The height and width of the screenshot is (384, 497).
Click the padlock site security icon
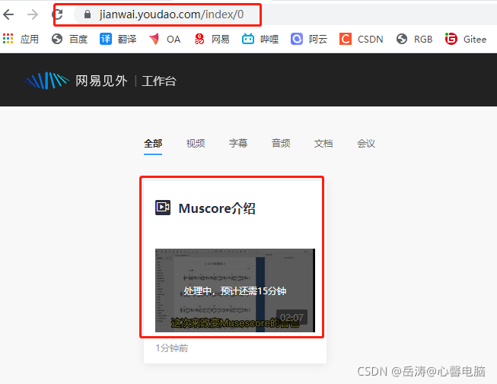[88, 14]
